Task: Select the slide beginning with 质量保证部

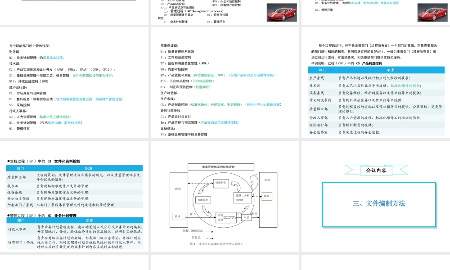Action: click(x=225, y=83)
